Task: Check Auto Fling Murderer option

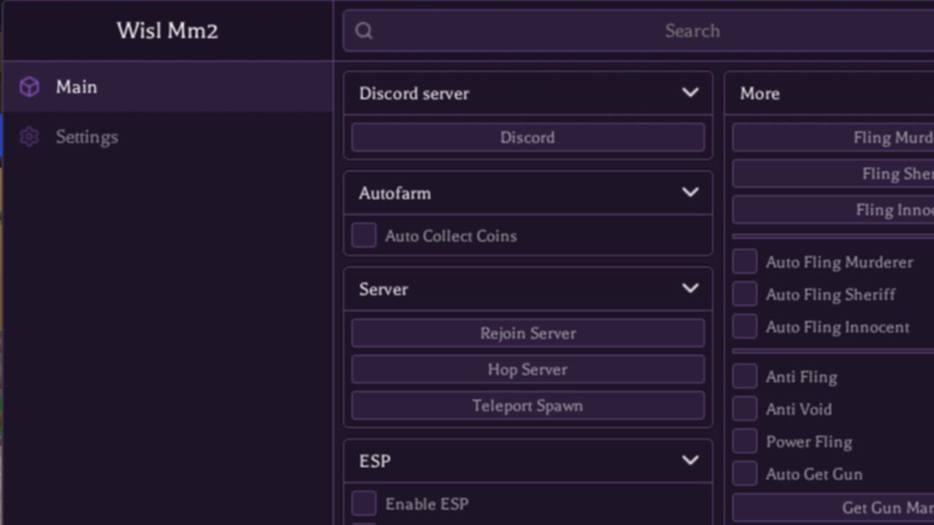Action: tap(745, 262)
